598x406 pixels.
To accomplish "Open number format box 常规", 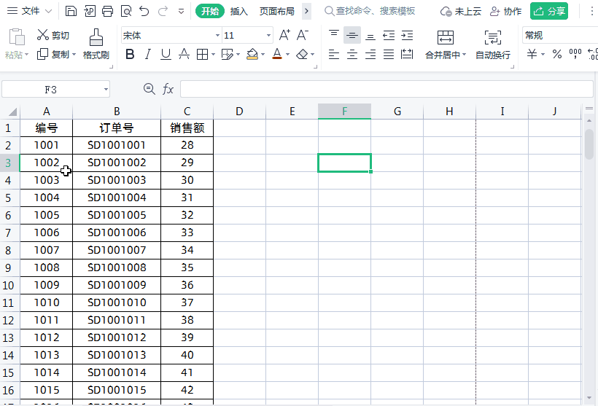I will 560,35.
